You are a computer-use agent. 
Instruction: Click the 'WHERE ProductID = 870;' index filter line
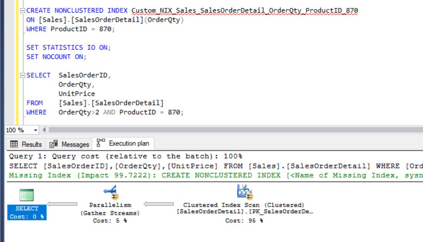pos(70,29)
